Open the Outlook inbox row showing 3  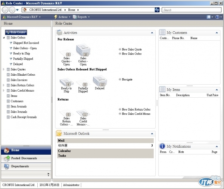point(105,145)
